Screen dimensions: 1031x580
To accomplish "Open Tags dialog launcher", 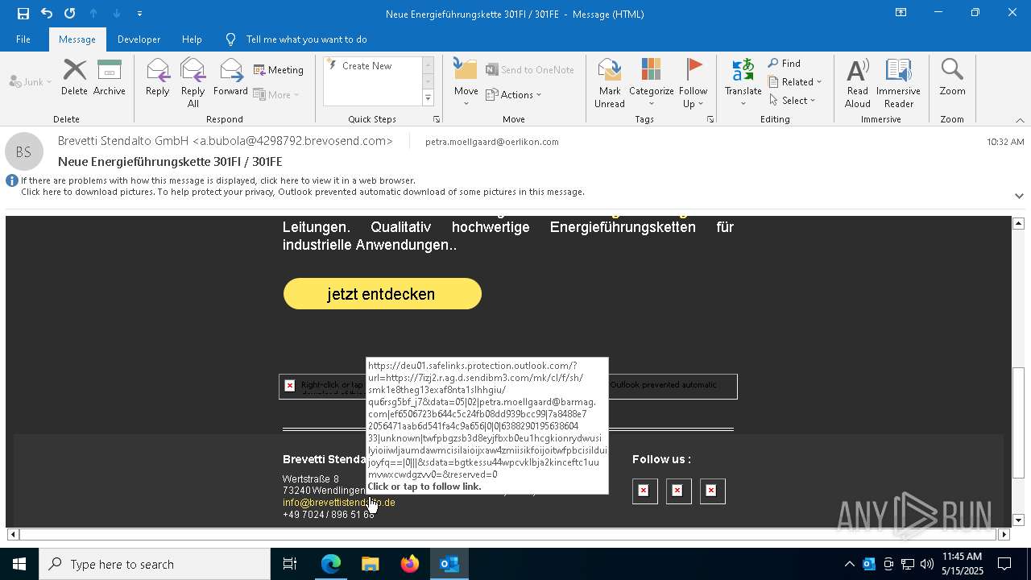I will (x=710, y=119).
